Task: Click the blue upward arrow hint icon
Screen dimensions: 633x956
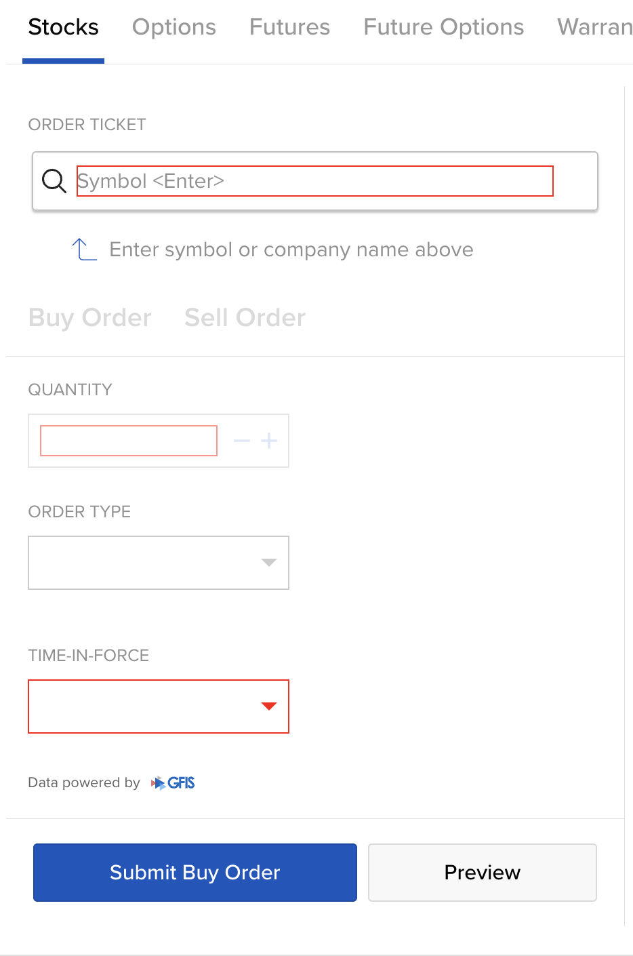Action: (x=84, y=250)
